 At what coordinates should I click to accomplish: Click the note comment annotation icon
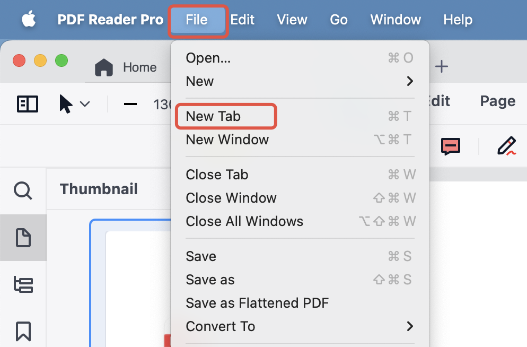coord(451,146)
